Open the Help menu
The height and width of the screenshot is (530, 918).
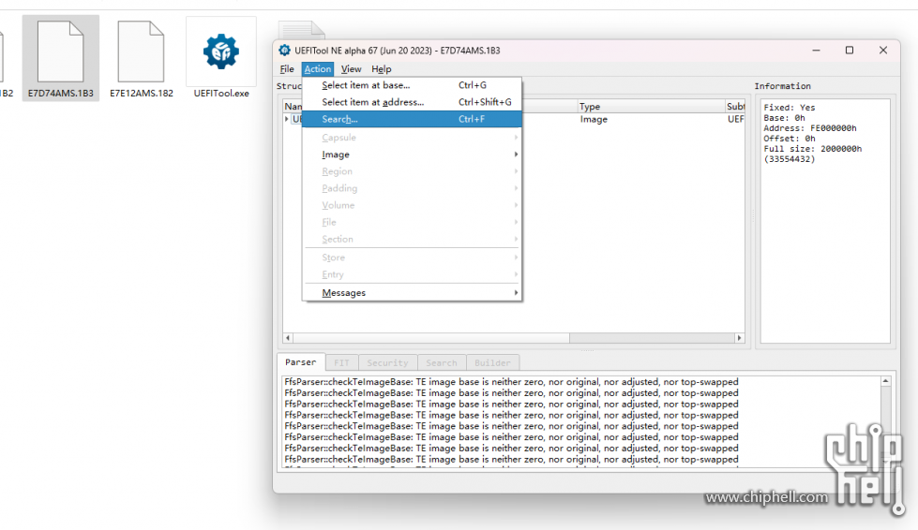(381, 69)
